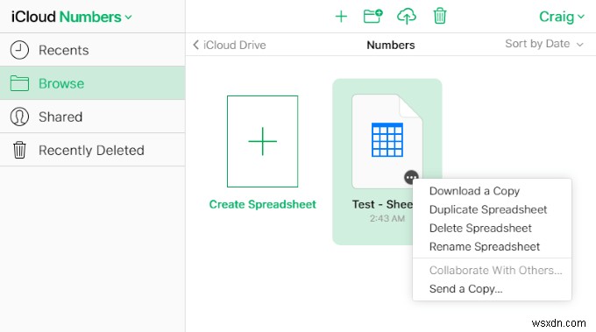Click the new folder icon in the toolbar
596x332 pixels.
372,17
